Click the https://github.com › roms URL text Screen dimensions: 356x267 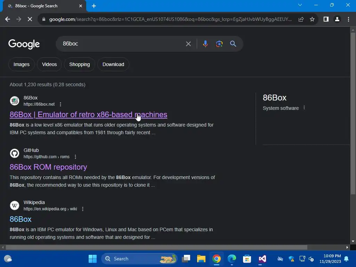click(47, 157)
